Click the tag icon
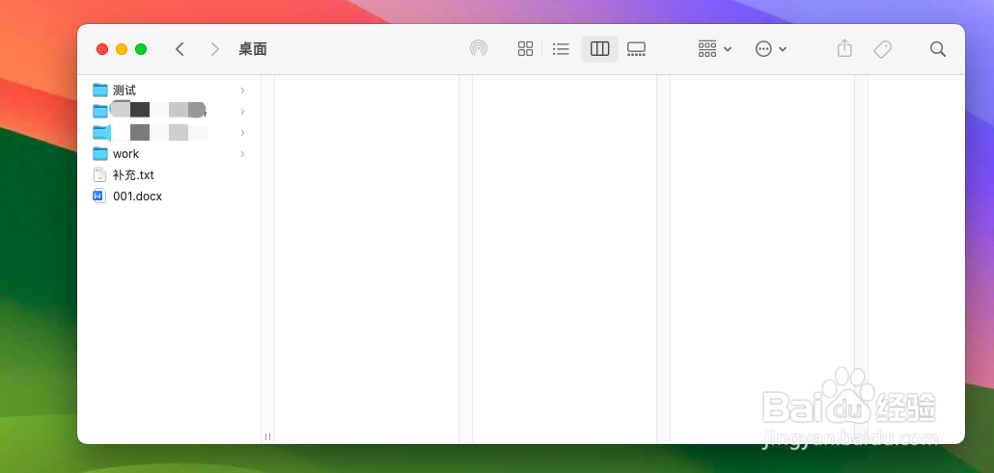 (x=882, y=49)
